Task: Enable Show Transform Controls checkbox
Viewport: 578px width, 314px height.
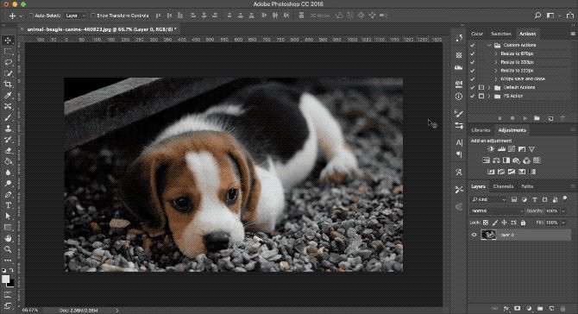Action: [x=93, y=16]
